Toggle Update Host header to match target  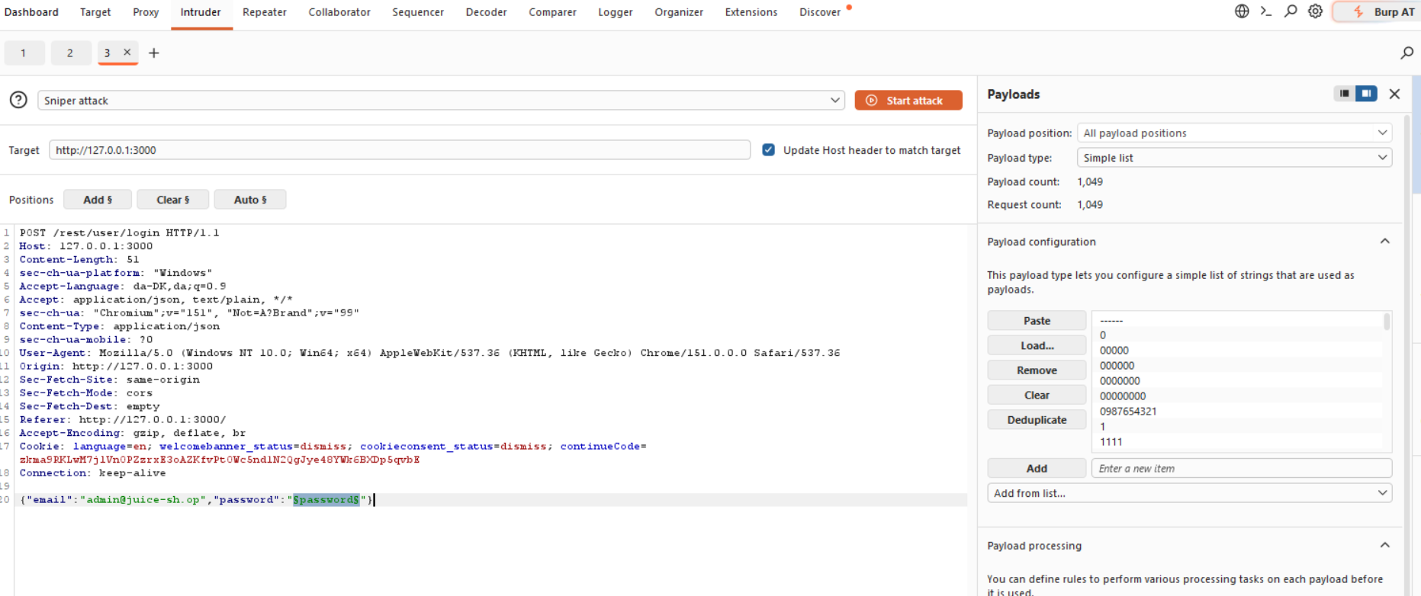768,150
